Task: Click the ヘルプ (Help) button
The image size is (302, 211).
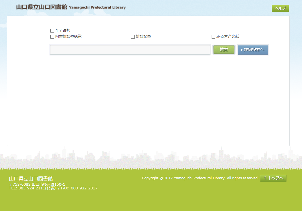Action: pos(280,8)
